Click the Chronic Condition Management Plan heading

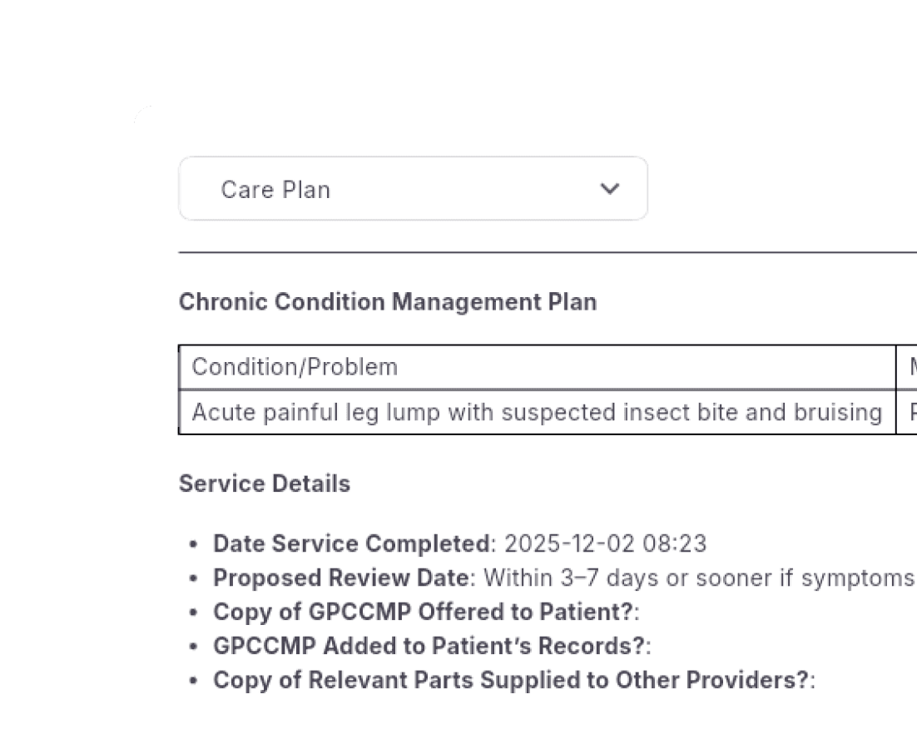[388, 301]
